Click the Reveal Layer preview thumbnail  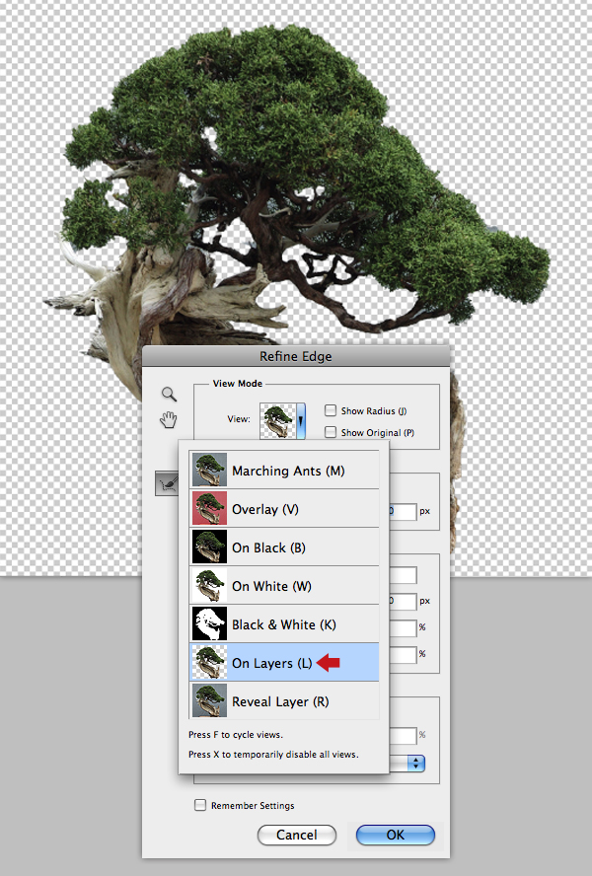coord(209,700)
